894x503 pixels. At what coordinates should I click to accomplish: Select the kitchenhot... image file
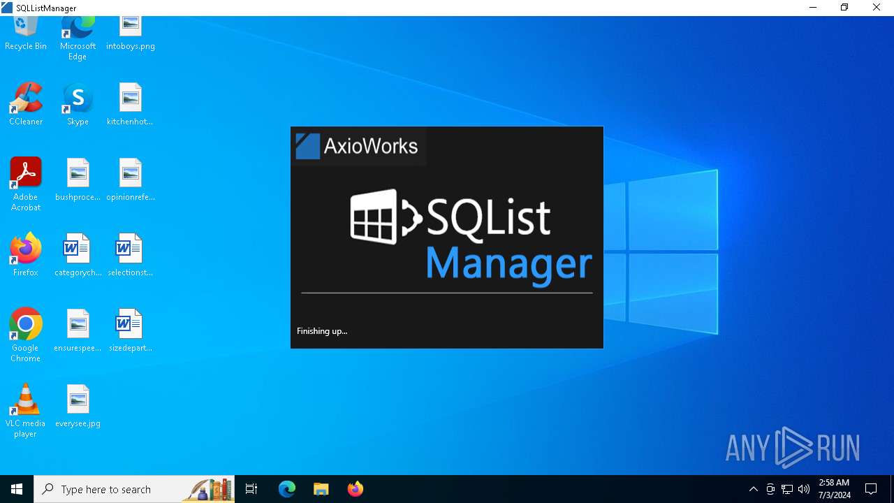coord(130,104)
